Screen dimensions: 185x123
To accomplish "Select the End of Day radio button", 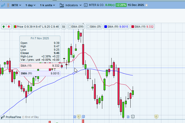I will pyautogui.click(x=23, y=117).
